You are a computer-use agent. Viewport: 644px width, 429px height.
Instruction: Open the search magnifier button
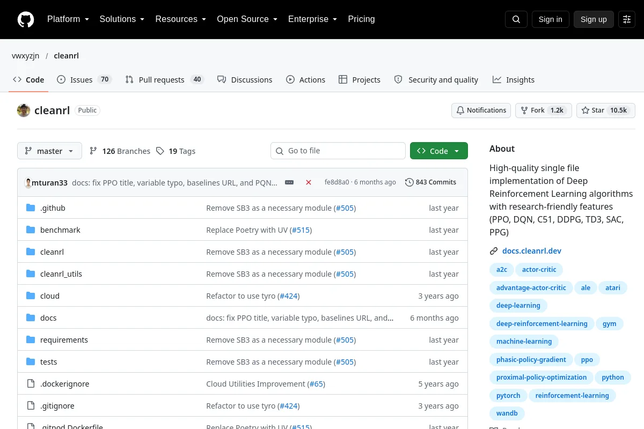tap(516, 19)
